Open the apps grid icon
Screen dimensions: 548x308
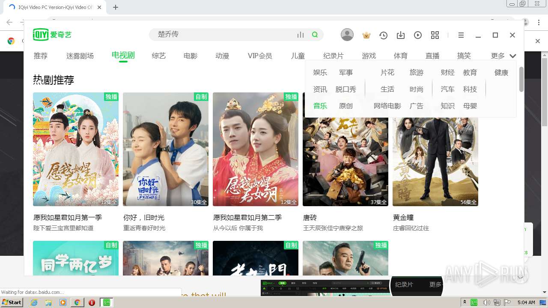[435, 35]
